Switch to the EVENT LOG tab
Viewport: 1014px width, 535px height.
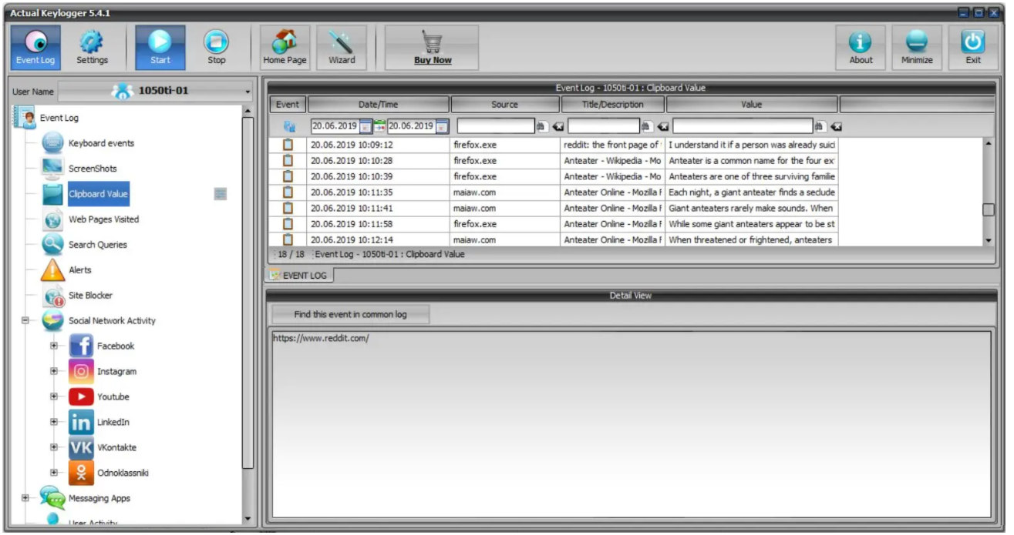[x=299, y=275]
